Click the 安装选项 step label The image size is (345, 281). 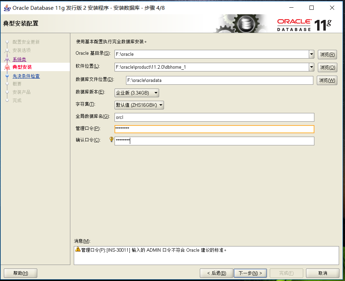point(22,50)
